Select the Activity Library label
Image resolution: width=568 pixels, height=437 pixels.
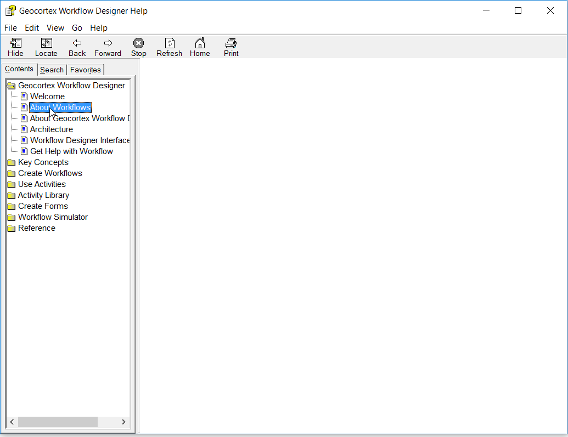coord(43,195)
